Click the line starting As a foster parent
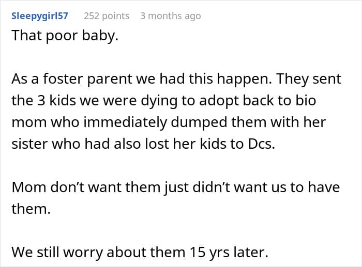The image size is (362, 267). click(176, 79)
